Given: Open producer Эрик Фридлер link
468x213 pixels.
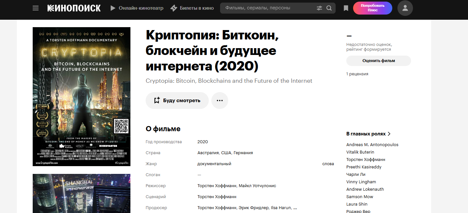Looking at the screenshot, I should pyautogui.click(x=253, y=208).
